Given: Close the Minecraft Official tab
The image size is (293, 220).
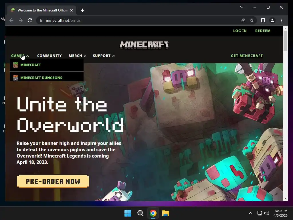Looking at the screenshot, I should point(71,10).
